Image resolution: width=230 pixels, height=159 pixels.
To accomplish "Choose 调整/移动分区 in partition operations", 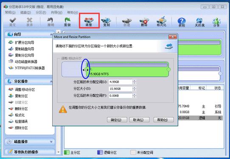I will (22, 89).
